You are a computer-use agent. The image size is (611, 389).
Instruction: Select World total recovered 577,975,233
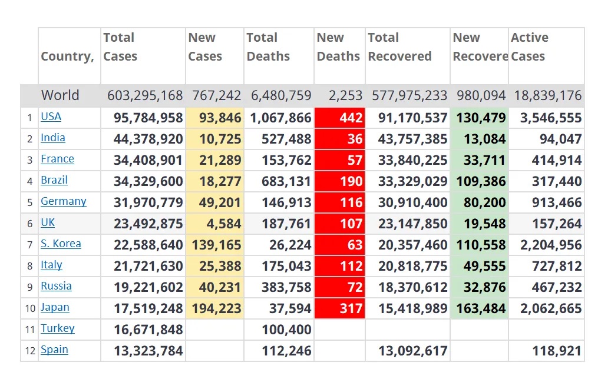(x=409, y=96)
